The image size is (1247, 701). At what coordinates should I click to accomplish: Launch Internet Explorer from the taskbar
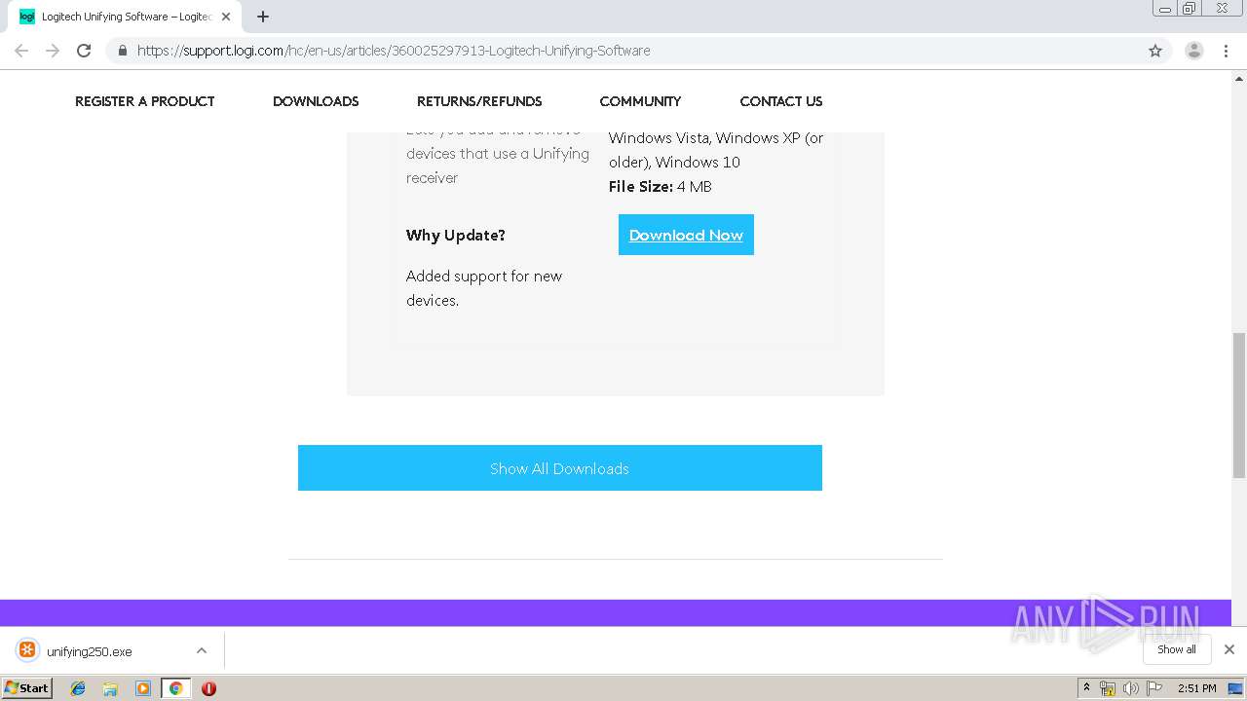[78, 688]
